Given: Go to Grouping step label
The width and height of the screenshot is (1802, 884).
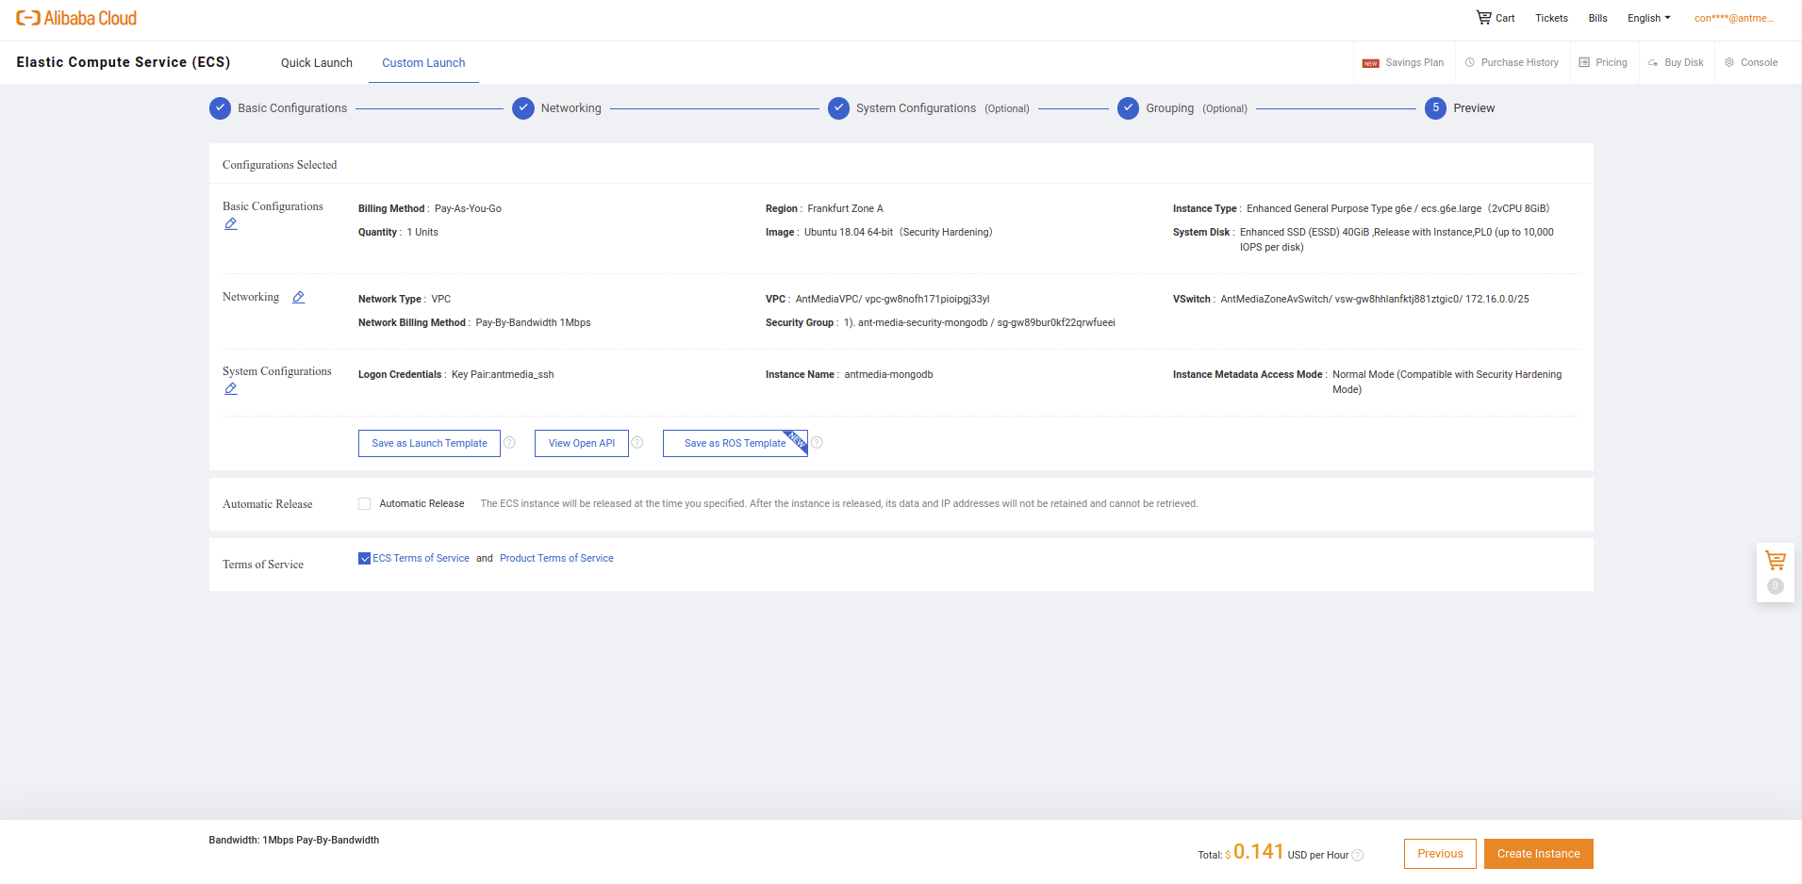Looking at the screenshot, I should tap(1169, 108).
